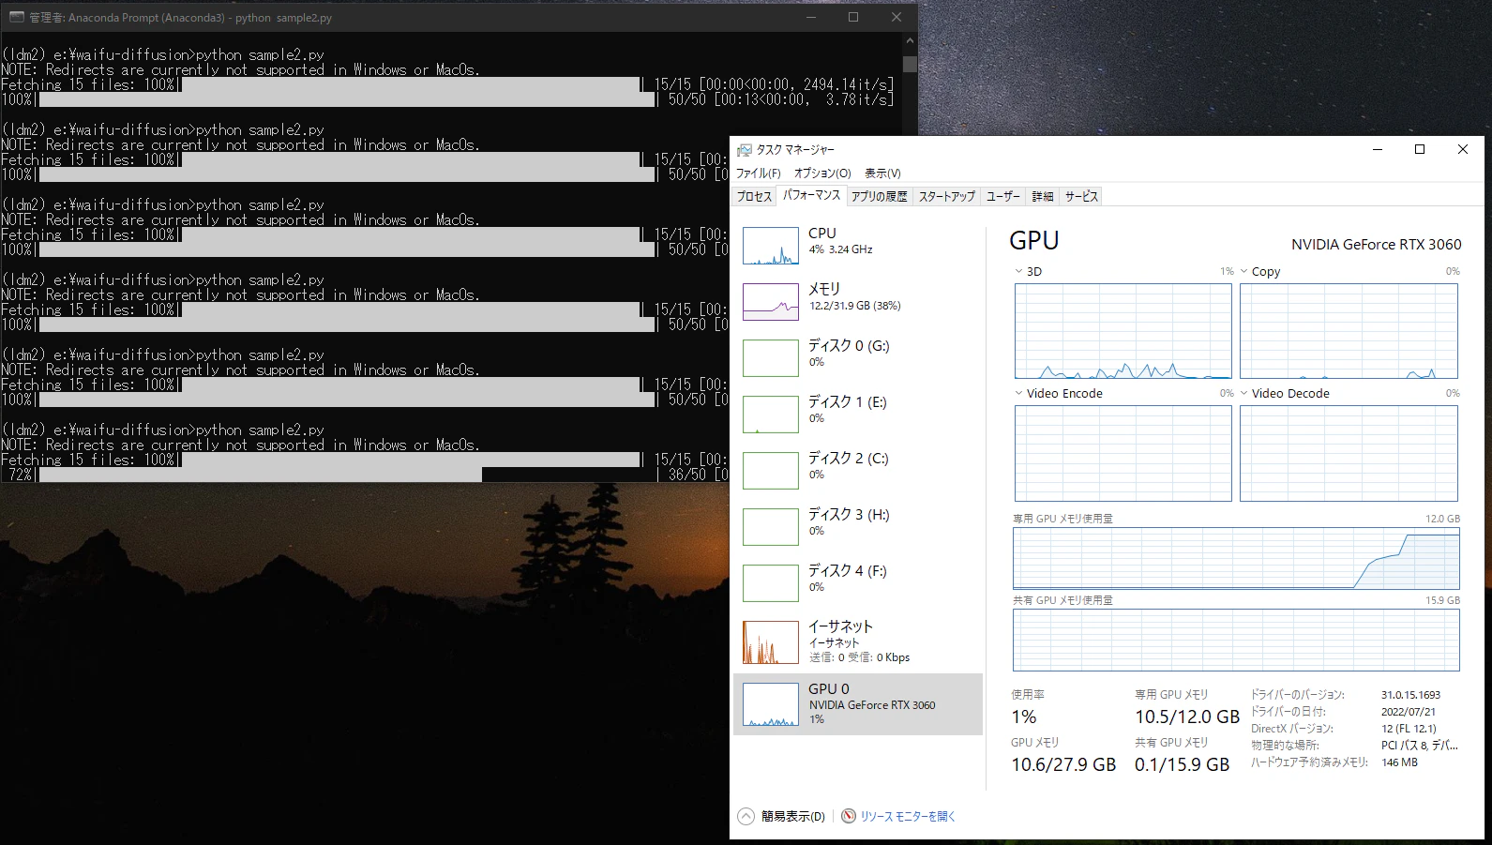
Task: Click the NVIDIA GeForce RTX 3060 heading
Action: point(1376,245)
